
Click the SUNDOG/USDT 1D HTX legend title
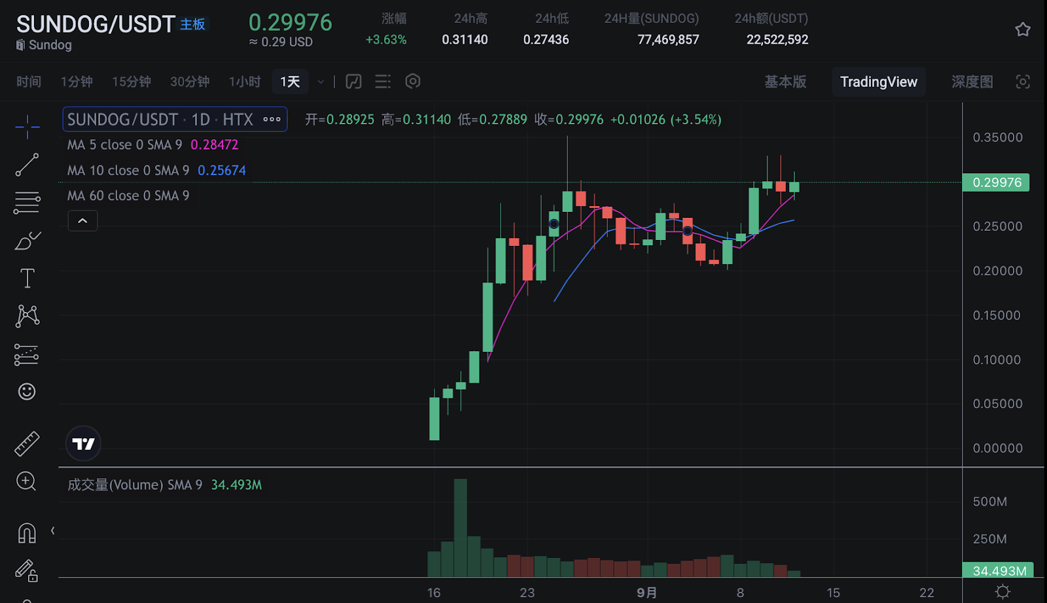coord(160,119)
